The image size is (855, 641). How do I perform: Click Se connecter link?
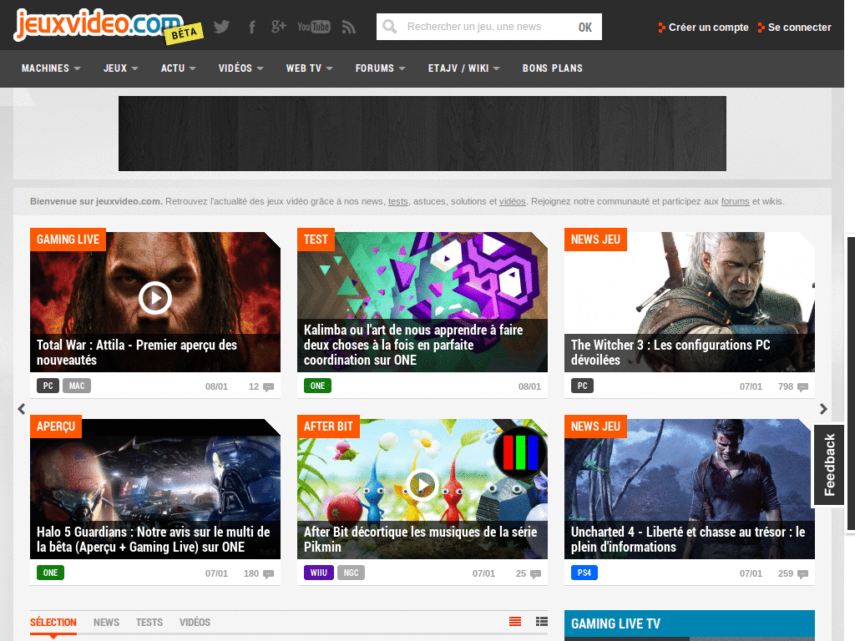click(795, 28)
